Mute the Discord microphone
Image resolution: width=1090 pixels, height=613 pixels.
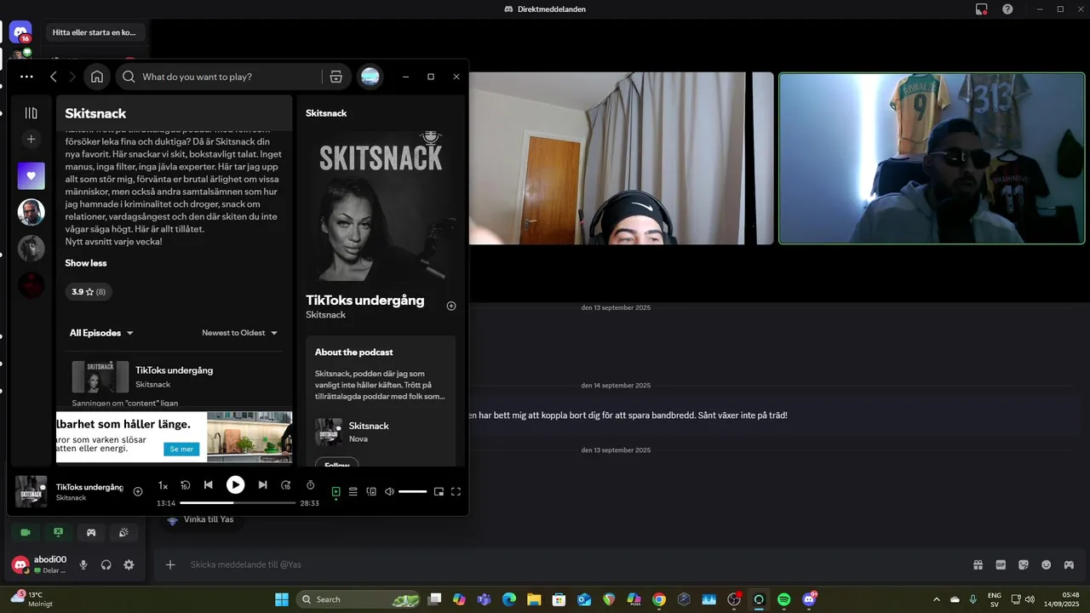coord(83,564)
